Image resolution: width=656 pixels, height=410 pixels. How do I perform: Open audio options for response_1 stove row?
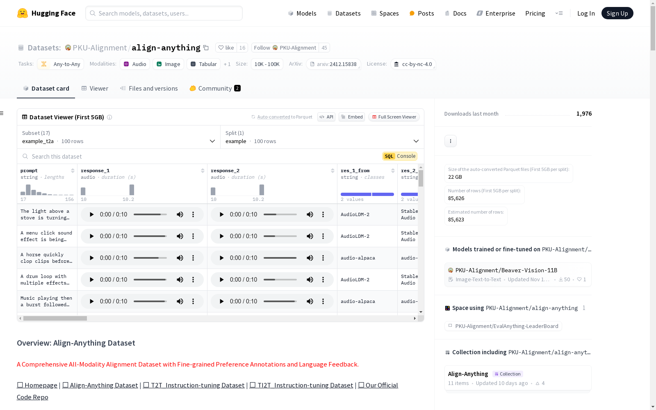click(x=193, y=214)
